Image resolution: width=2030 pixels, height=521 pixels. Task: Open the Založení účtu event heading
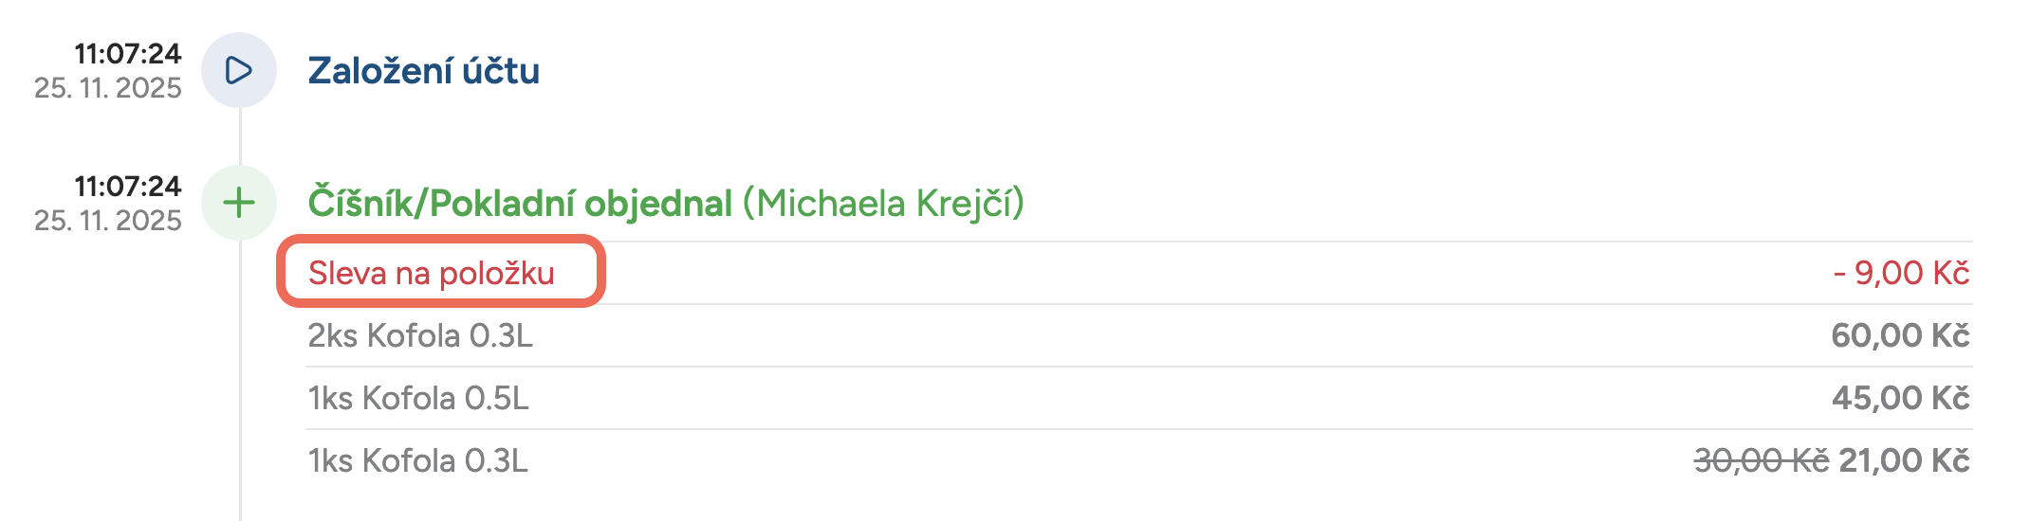click(423, 71)
